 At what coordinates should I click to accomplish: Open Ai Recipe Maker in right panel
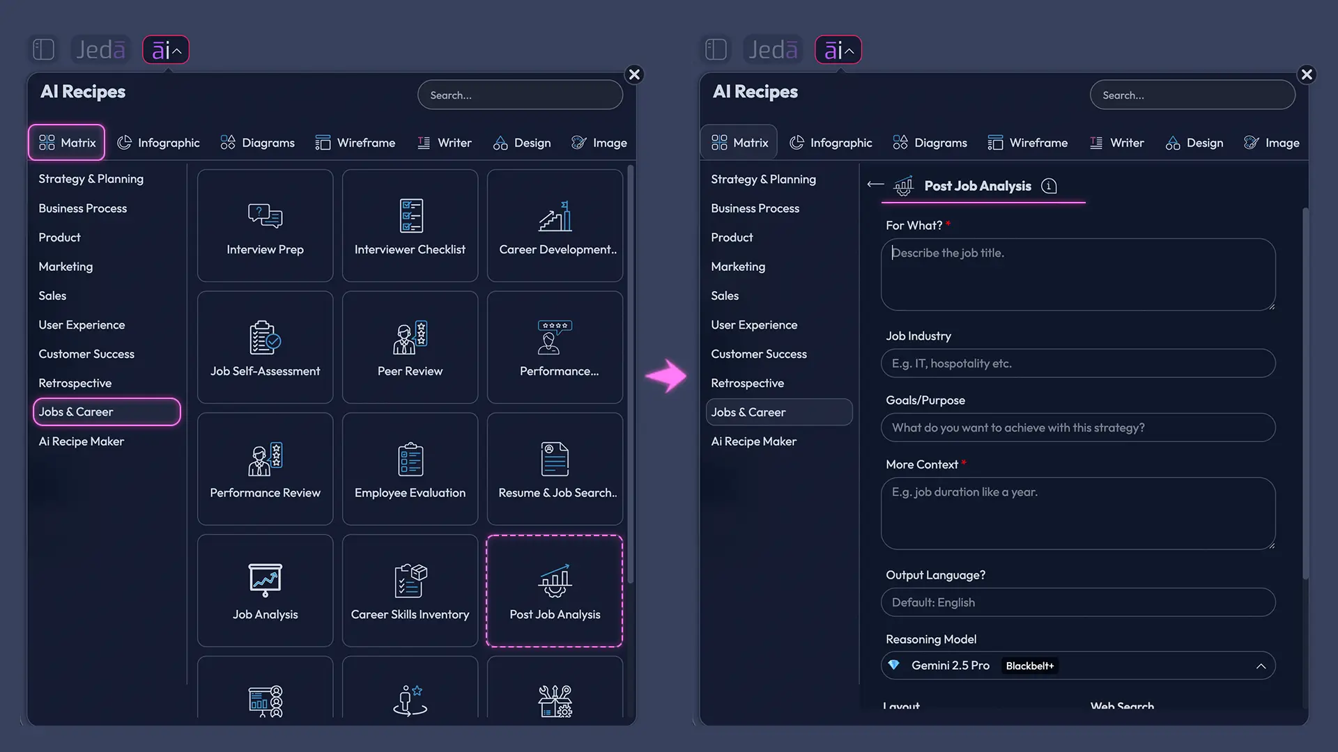[754, 441]
